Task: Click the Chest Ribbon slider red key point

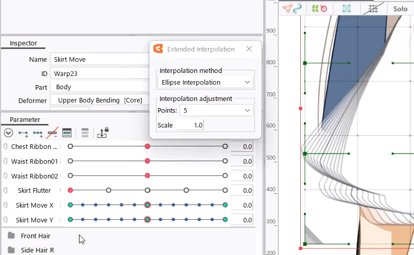Action: point(147,146)
